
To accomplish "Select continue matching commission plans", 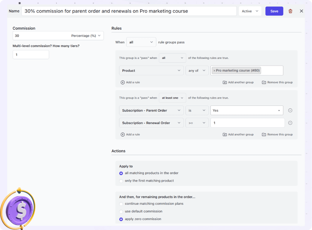I will point(121,204).
